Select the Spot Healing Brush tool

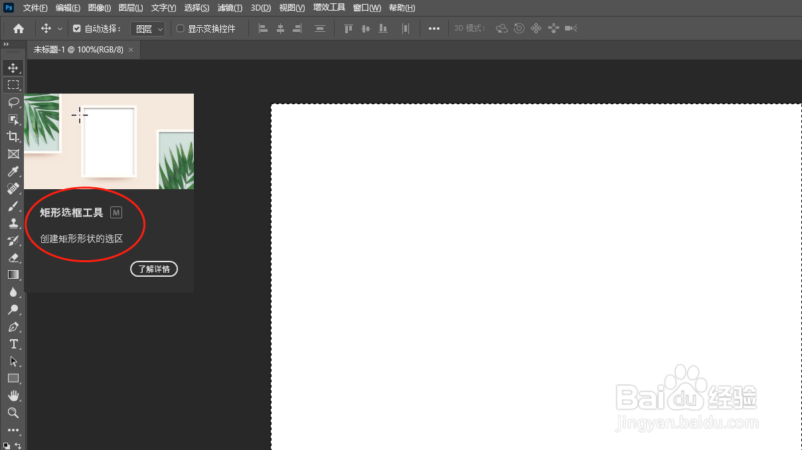coord(13,188)
